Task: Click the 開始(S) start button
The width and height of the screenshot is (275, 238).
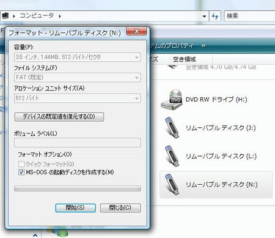Action: [x=75, y=208]
